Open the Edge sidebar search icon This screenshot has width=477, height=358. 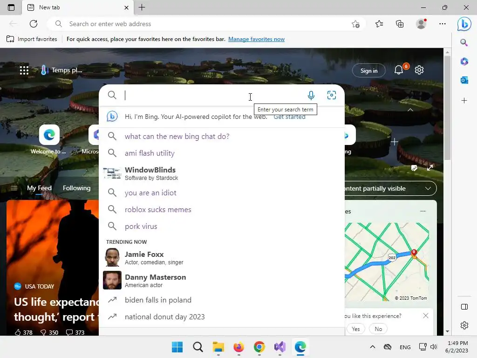pyautogui.click(x=464, y=42)
